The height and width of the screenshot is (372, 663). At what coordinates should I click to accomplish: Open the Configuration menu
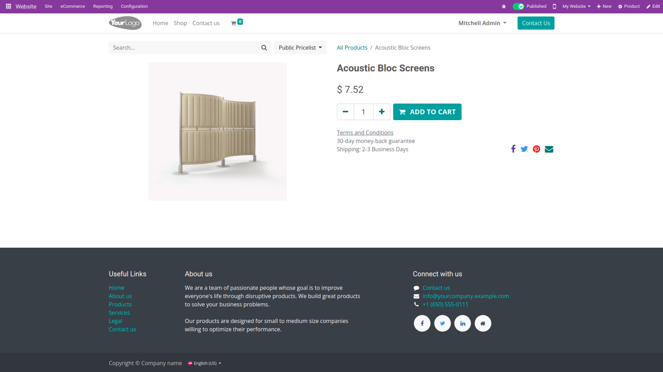[134, 6]
